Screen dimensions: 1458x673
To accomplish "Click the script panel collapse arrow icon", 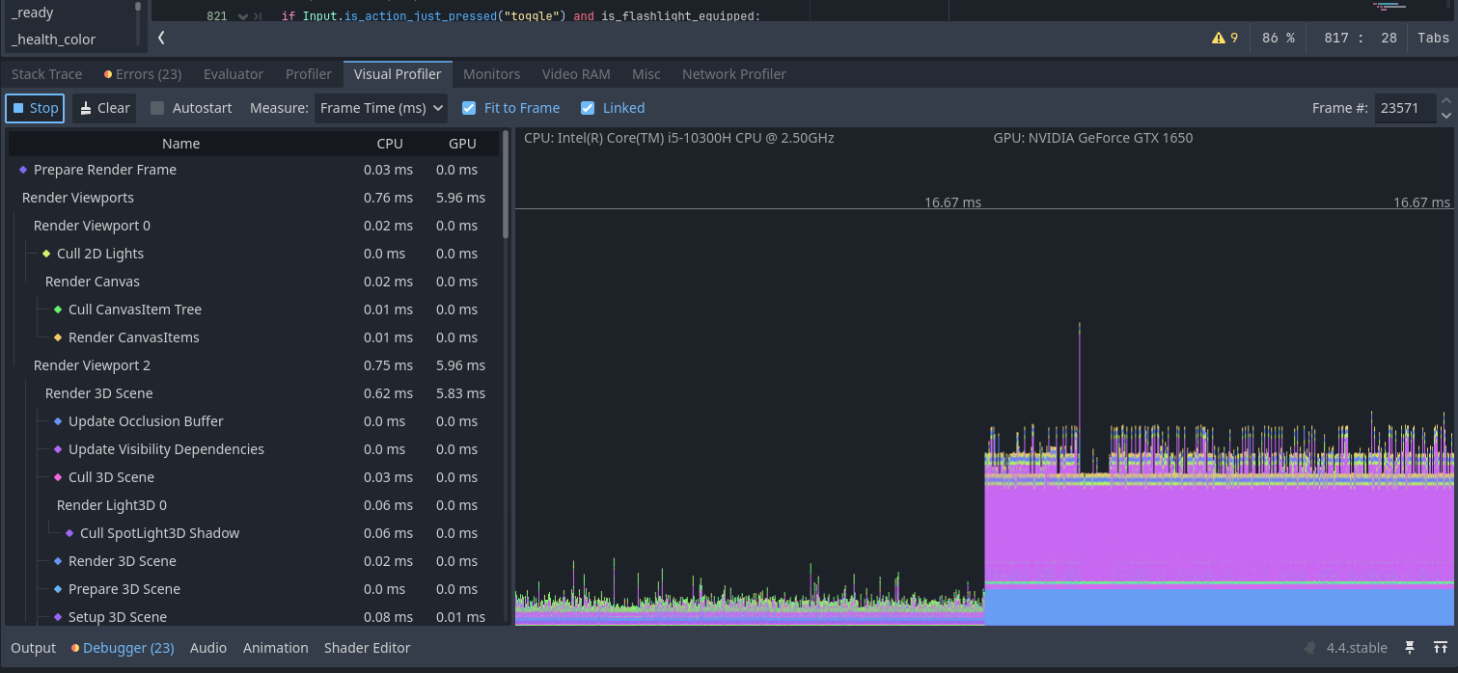I will (161, 38).
